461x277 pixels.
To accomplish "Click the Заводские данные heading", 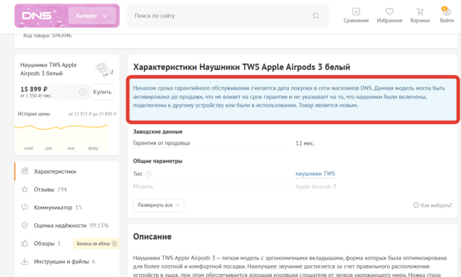I will tap(158, 132).
